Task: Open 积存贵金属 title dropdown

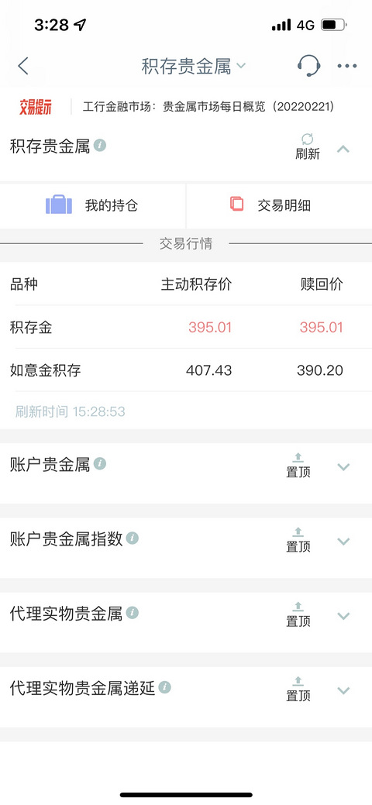Action: [x=194, y=66]
